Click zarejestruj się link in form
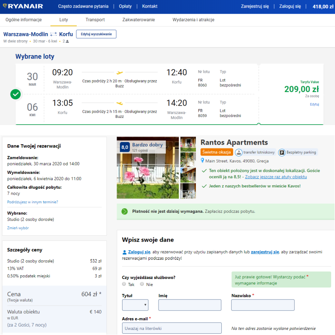335x335 pixels. [x=265, y=252]
